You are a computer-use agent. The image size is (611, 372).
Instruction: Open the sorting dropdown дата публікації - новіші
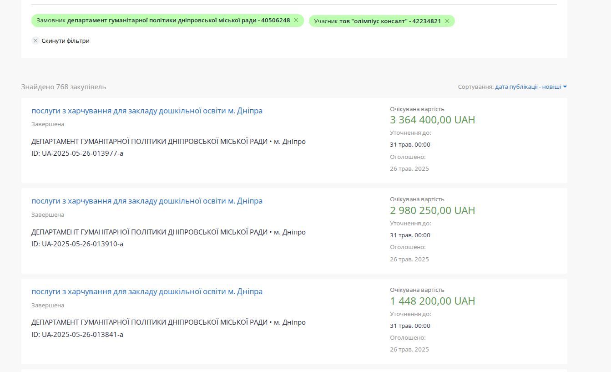[528, 87]
